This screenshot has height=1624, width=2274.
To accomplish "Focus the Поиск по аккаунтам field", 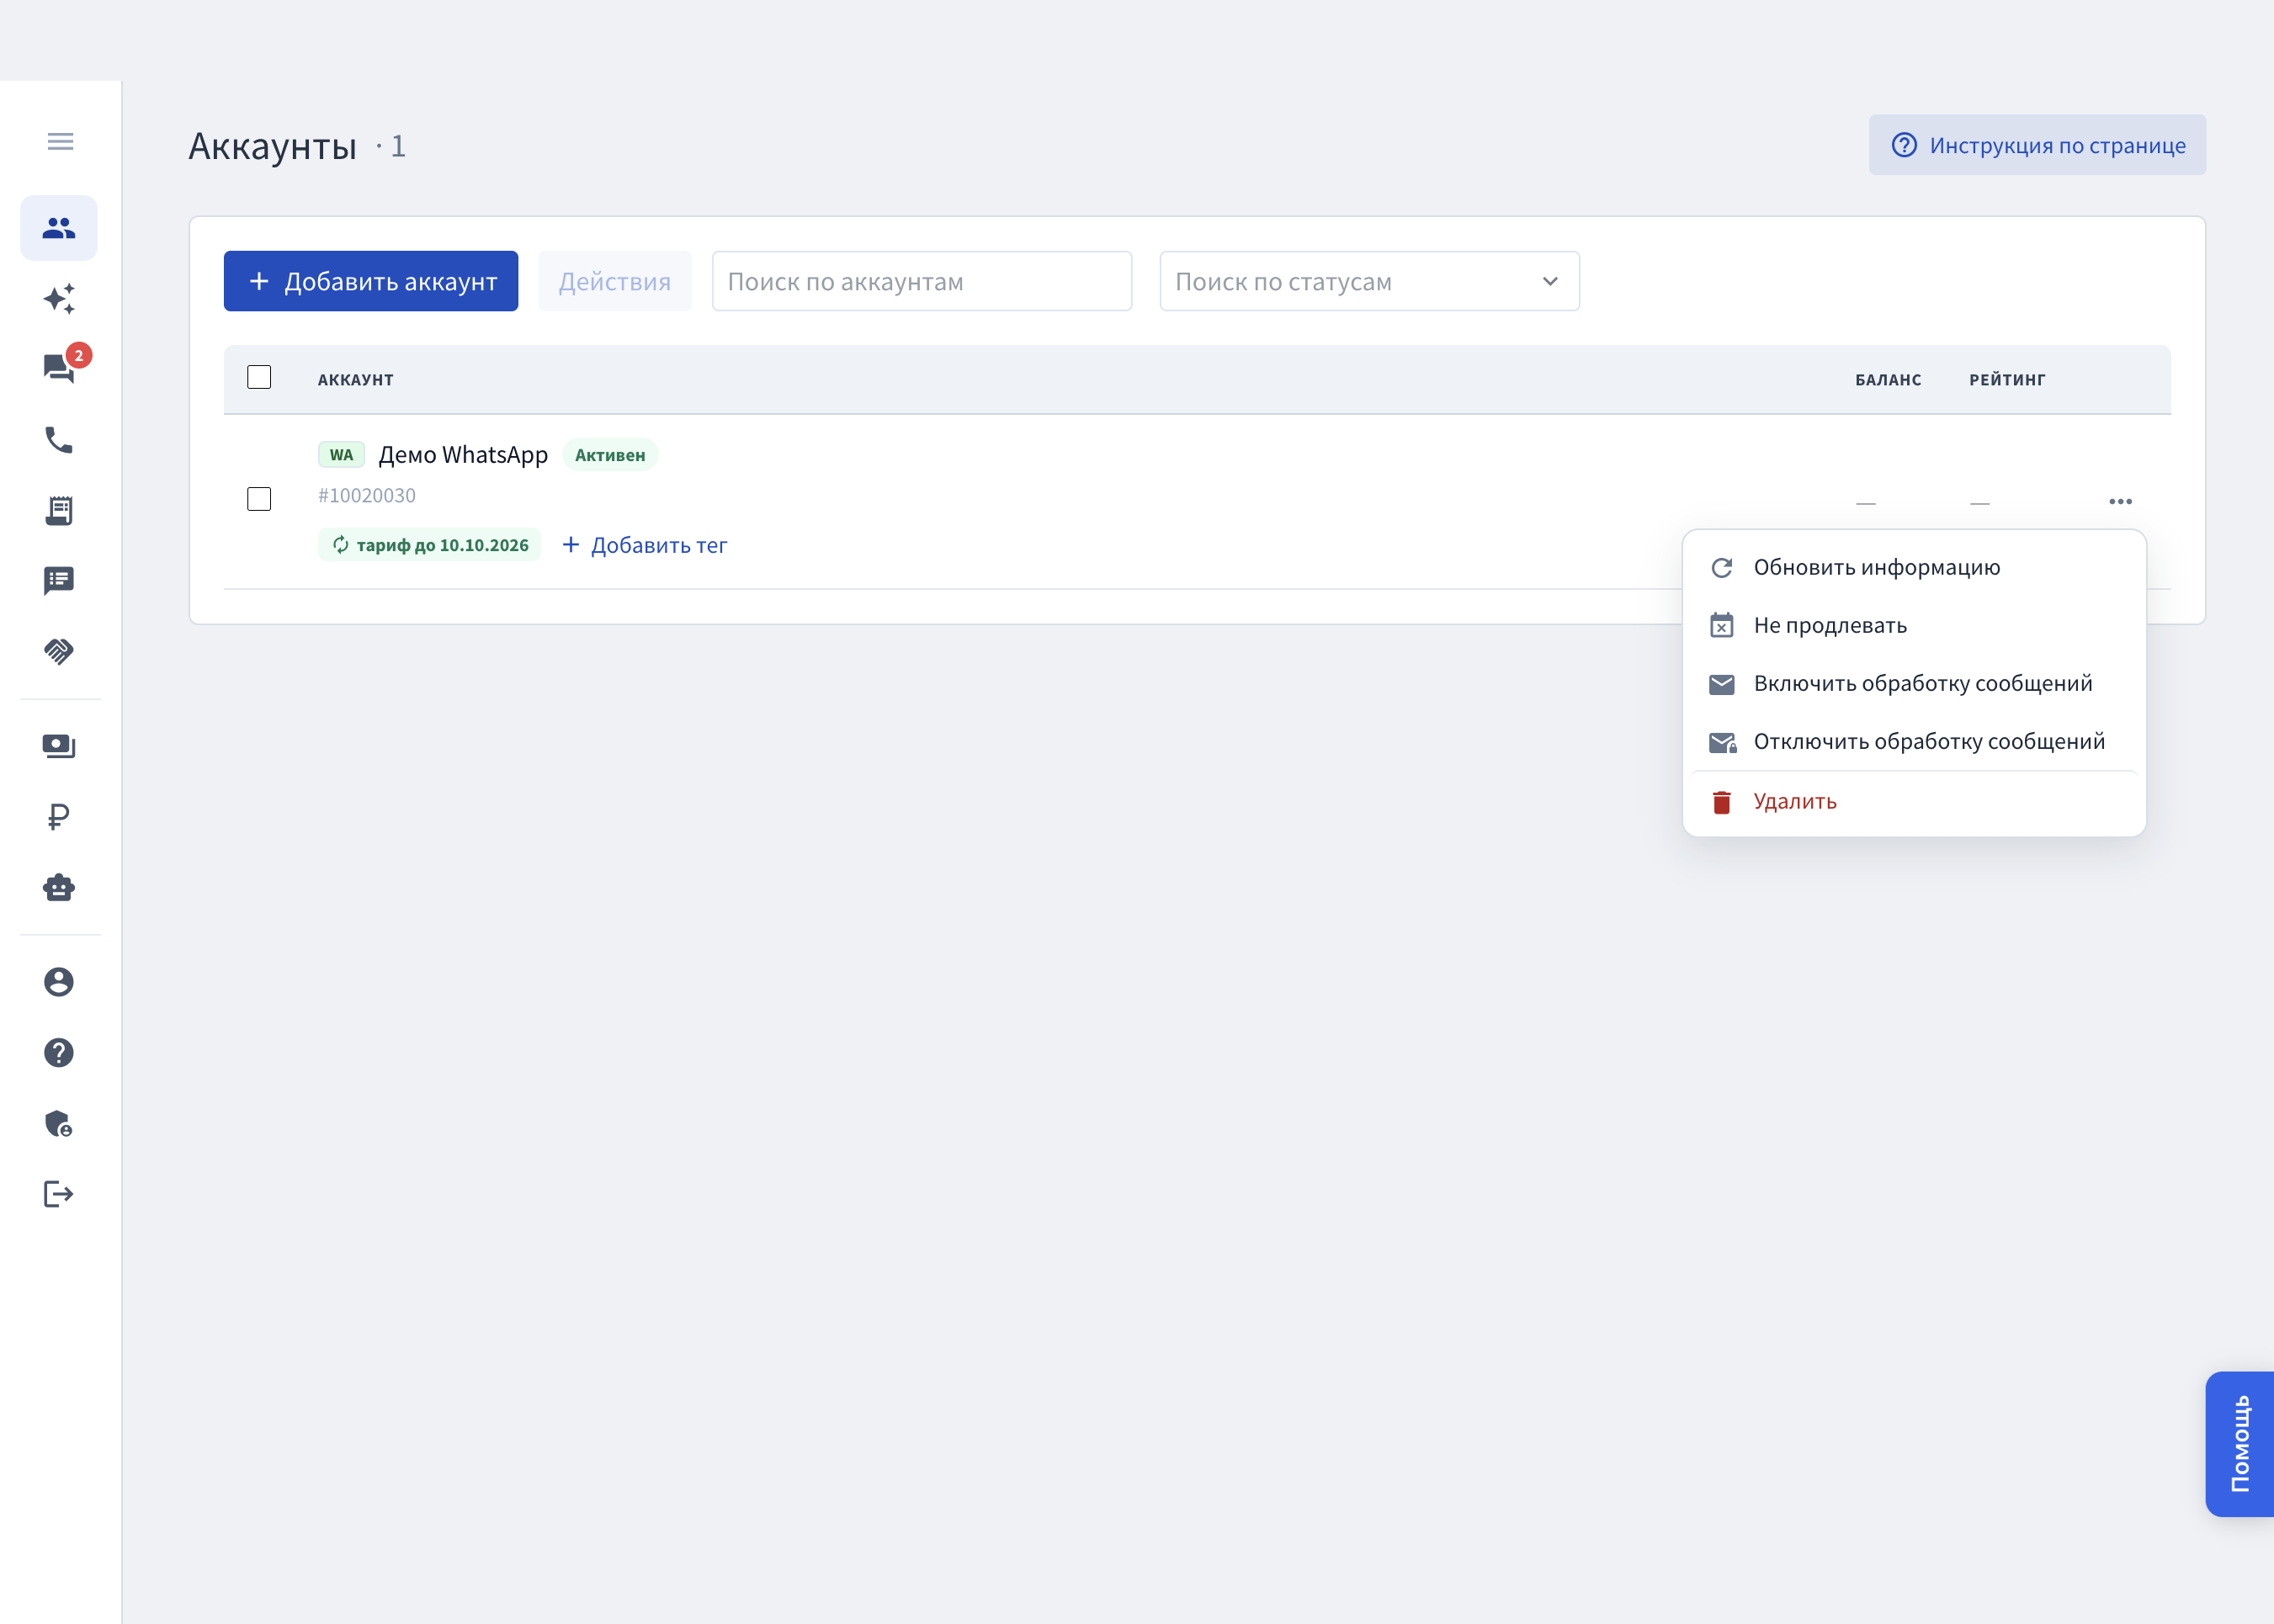I will click(x=921, y=281).
